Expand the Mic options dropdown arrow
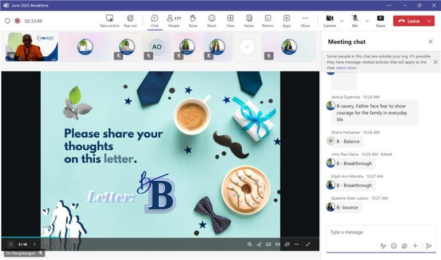 click(x=367, y=21)
